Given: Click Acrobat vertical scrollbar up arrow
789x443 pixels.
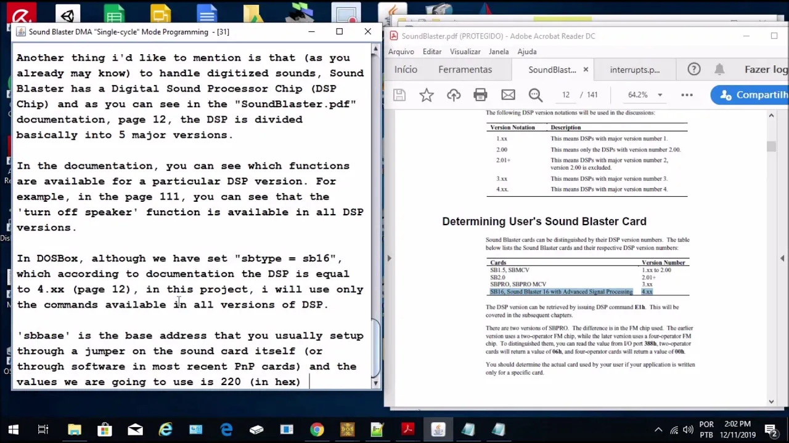Looking at the screenshot, I should pyautogui.click(x=771, y=115).
